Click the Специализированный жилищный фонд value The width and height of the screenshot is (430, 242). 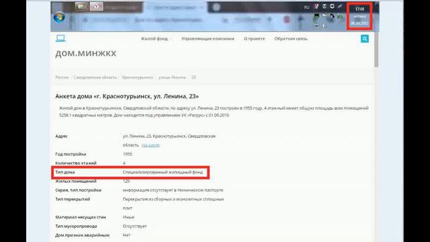pos(163,172)
